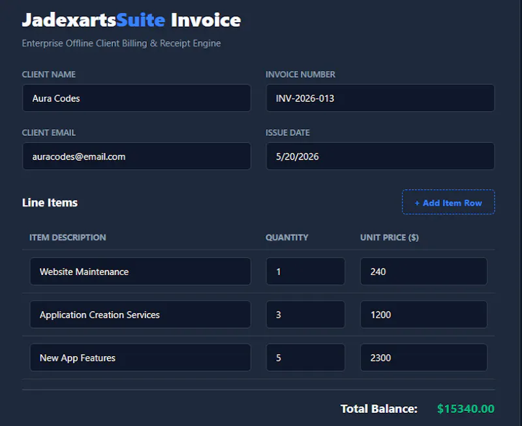Click the INVOICE NUMBER label
The height and width of the screenshot is (426, 522).
tap(300, 74)
